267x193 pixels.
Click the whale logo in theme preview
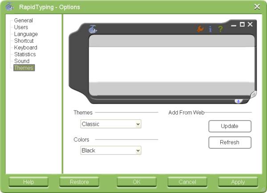pos(93,29)
